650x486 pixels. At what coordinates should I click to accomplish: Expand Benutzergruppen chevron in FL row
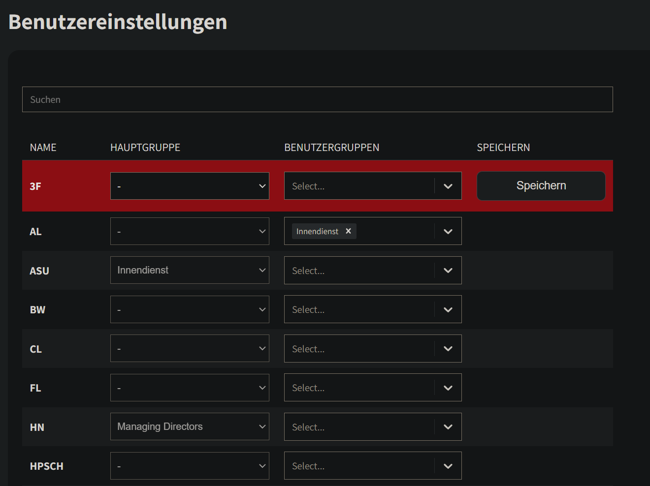point(448,388)
